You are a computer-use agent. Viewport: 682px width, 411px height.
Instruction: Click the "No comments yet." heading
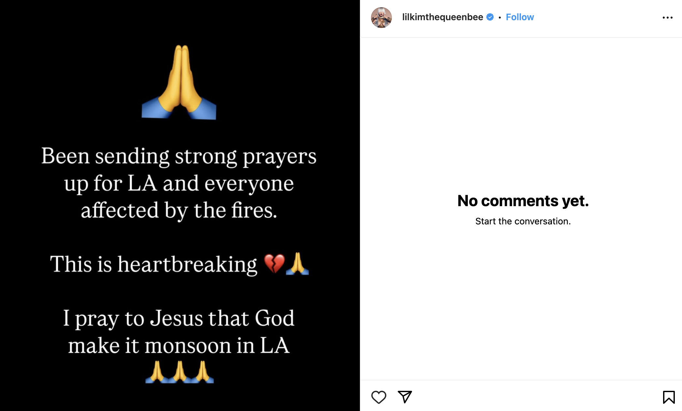click(523, 201)
